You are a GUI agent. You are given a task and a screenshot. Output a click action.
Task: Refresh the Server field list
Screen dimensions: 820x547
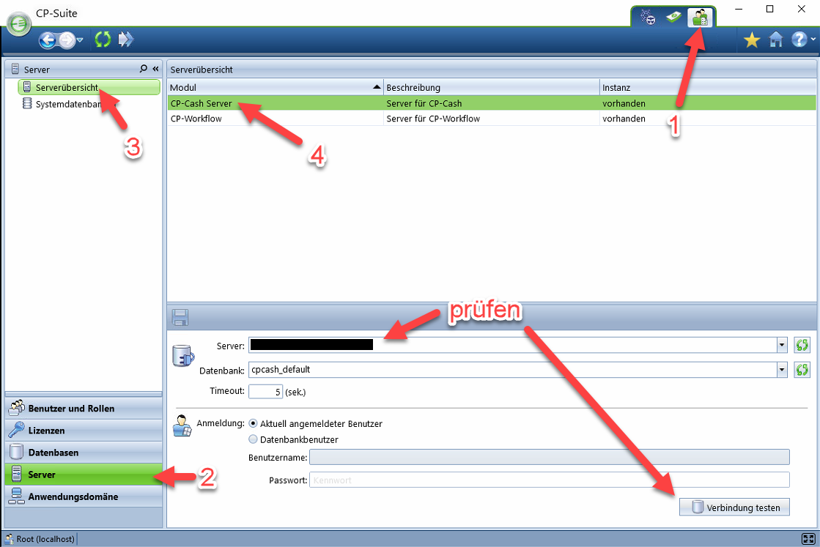click(x=802, y=346)
